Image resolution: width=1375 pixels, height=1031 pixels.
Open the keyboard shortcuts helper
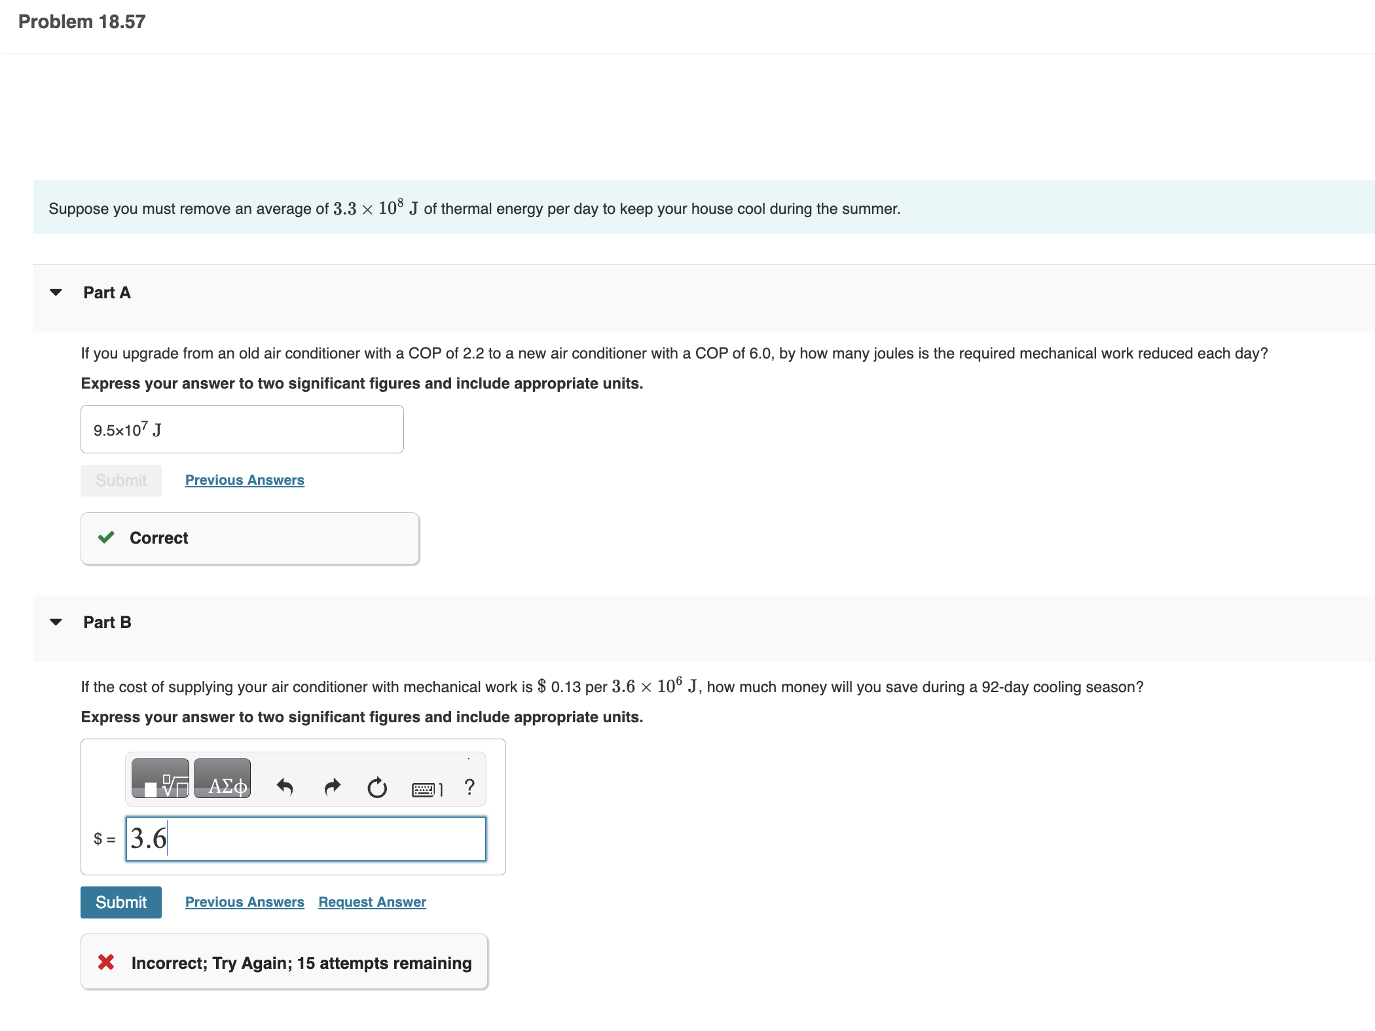pyautogui.click(x=426, y=788)
